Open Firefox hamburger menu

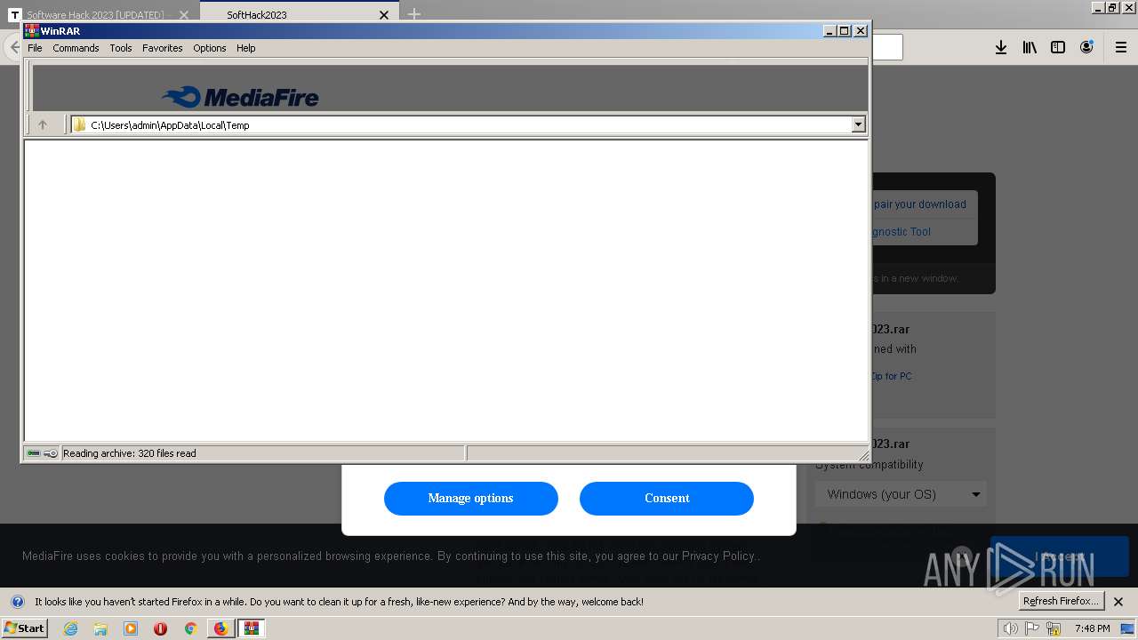(x=1120, y=47)
